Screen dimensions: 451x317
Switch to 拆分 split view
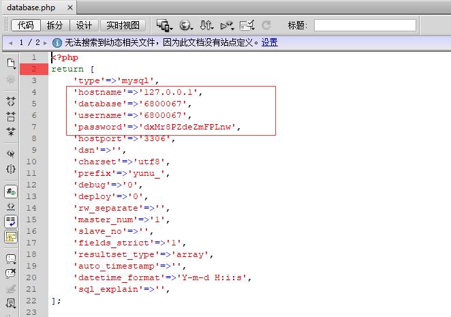[x=55, y=25]
